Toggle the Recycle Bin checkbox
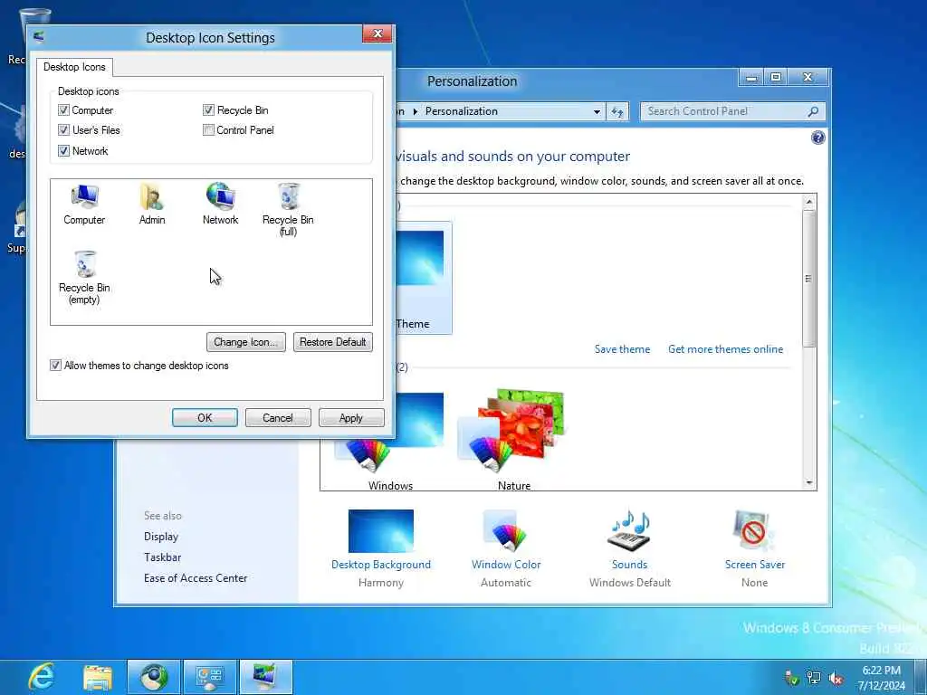Image resolution: width=927 pixels, height=695 pixels. (208, 109)
